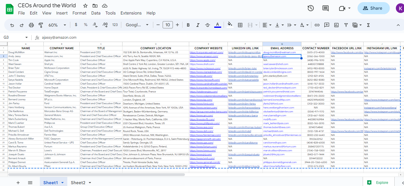The width and height of the screenshot is (404, 186).
Task: Open the 123 more number formats menu
Action: [x=115, y=25]
